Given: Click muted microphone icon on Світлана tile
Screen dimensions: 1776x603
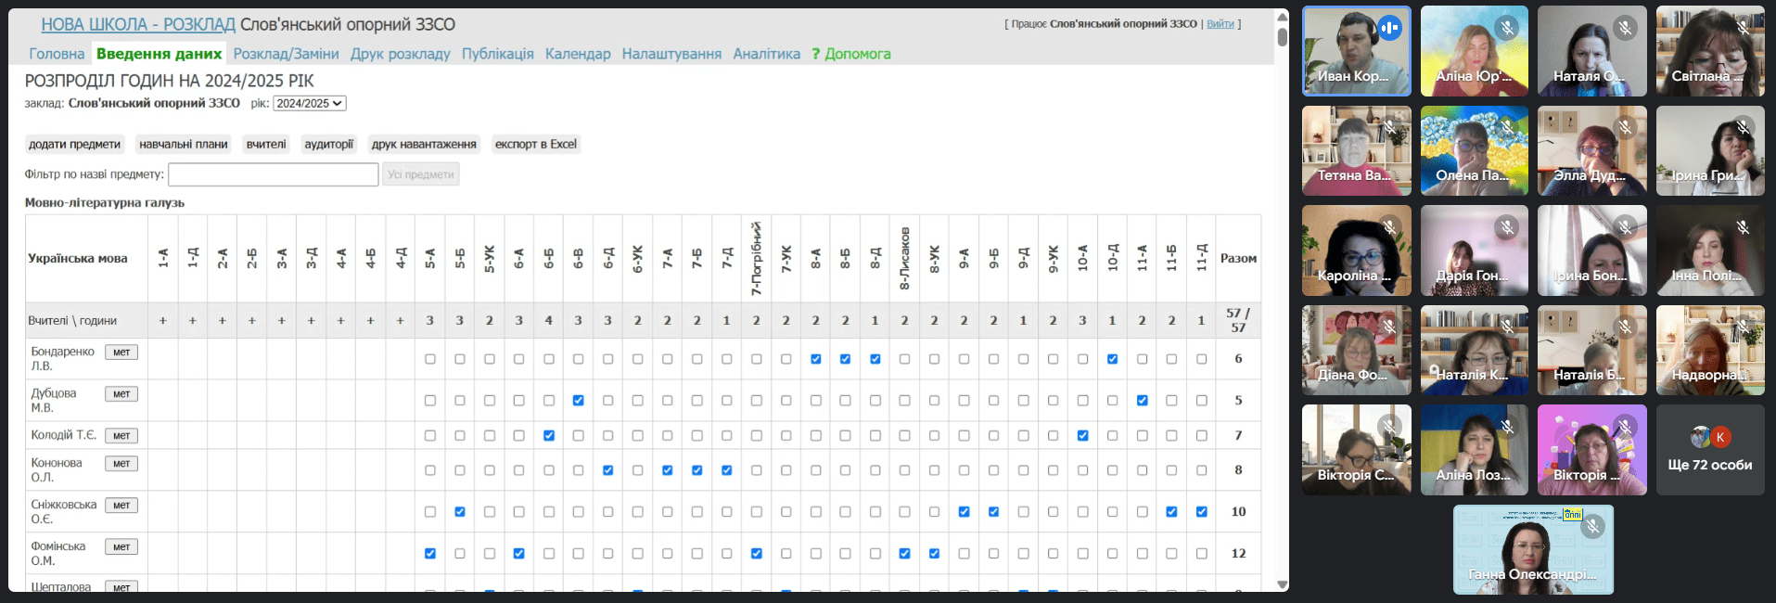Looking at the screenshot, I should click(x=1744, y=28).
